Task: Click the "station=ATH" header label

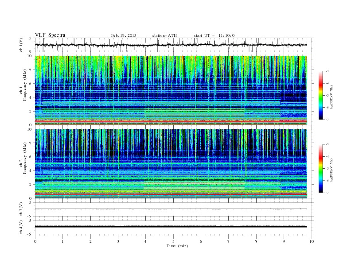Action: 164,35
